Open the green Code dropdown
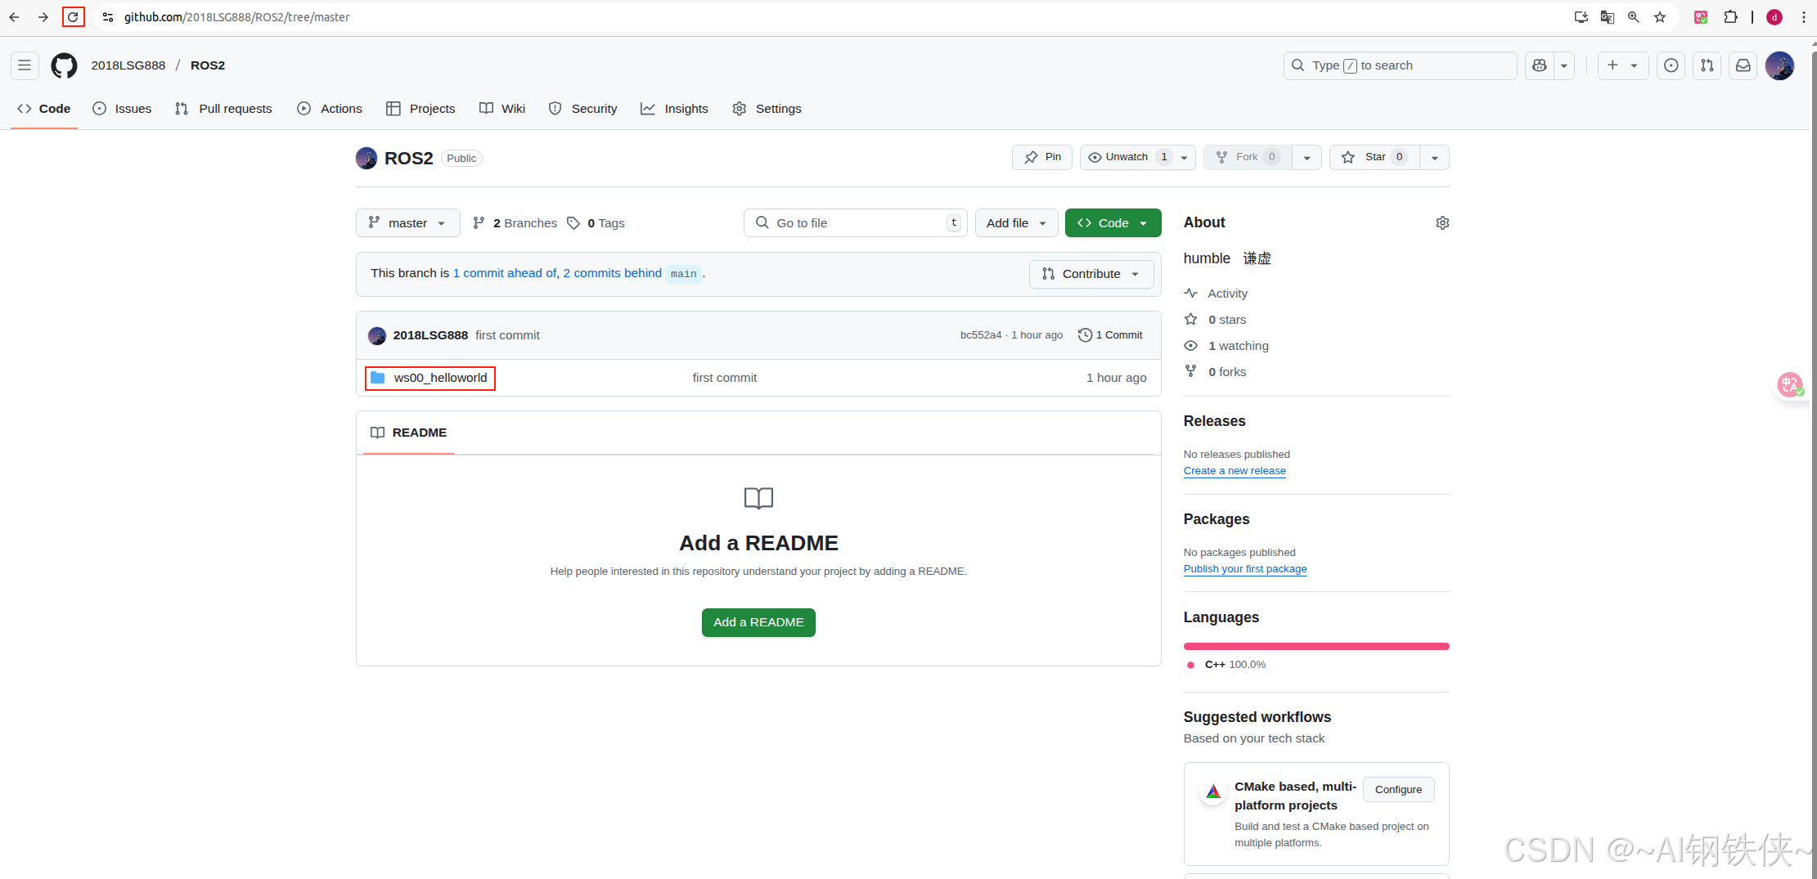 coord(1113,223)
